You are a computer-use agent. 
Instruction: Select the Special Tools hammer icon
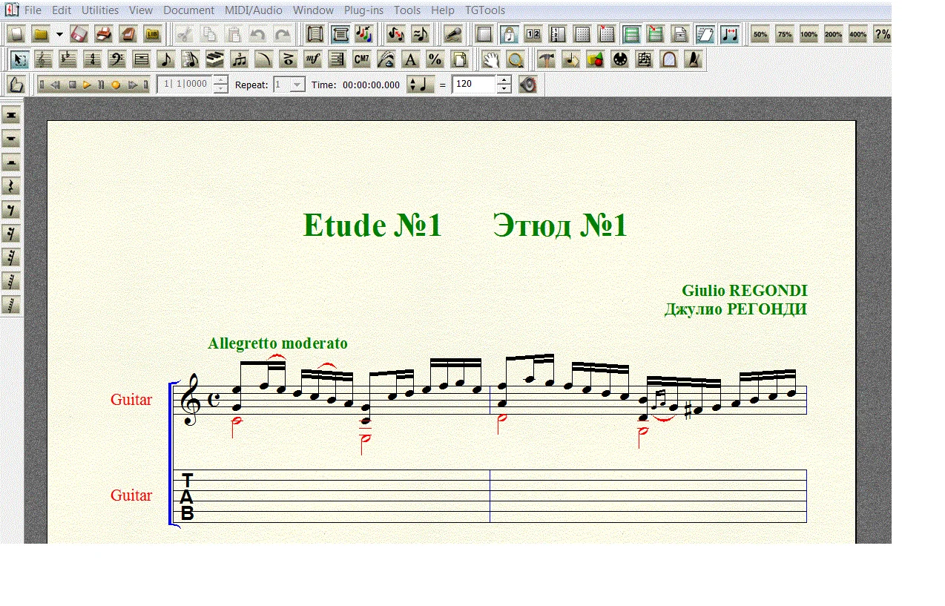click(x=546, y=59)
